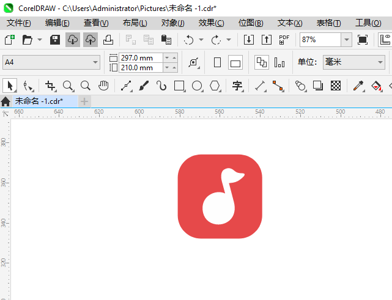Toggle full-screen preview icon
The height and width of the screenshot is (300, 392).
(x=363, y=40)
